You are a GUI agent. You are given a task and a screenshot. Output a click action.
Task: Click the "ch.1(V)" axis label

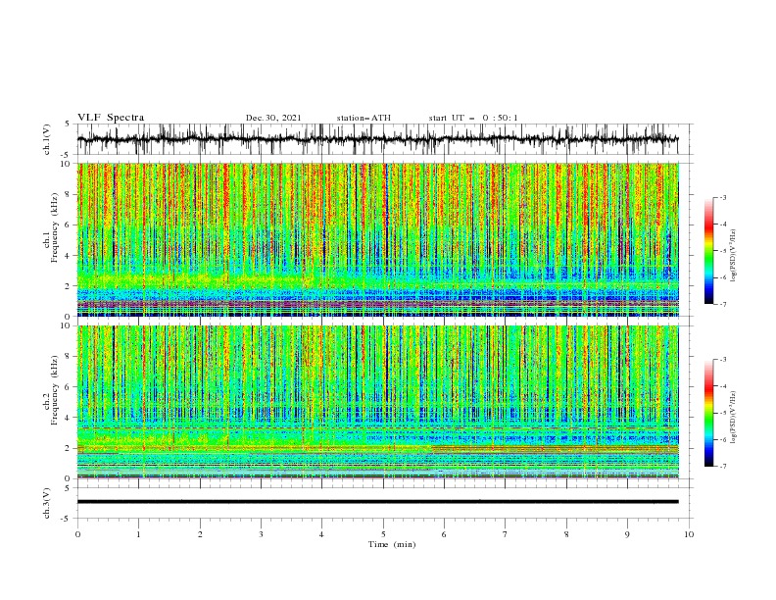pos(47,139)
